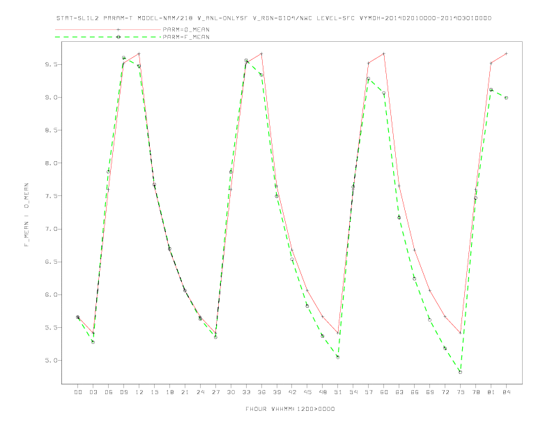Viewport: 552px width, 427px height.
Task: Click x-axis tick label 48
Action: [x=323, y=392]
